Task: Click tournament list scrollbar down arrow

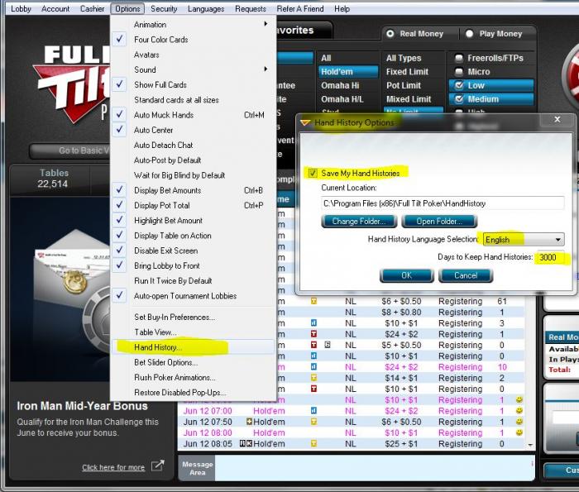Action: click(x=530, y=445)
